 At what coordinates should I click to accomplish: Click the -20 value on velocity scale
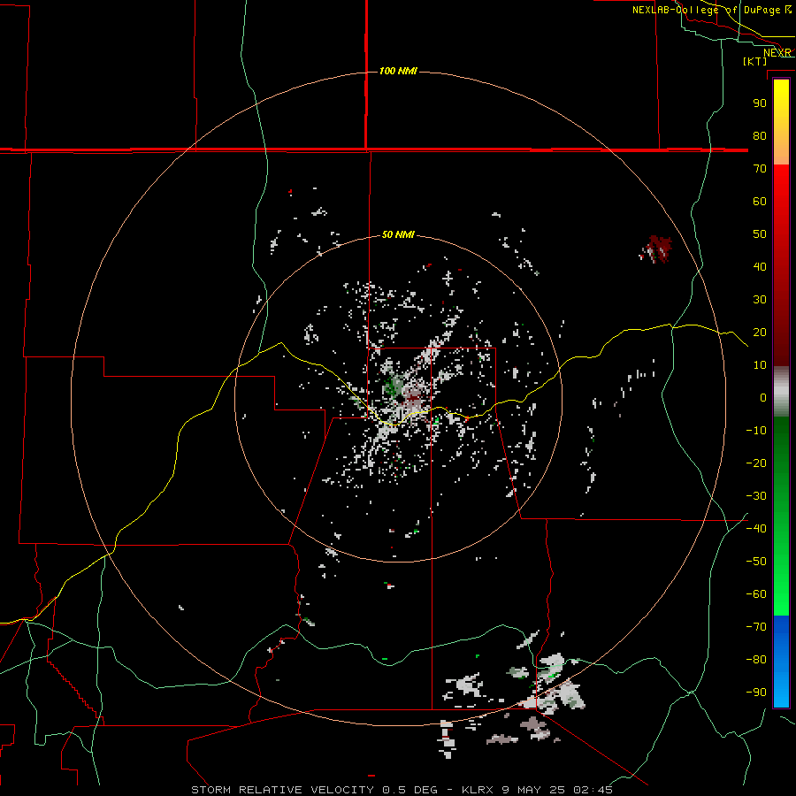coord(756,463)
